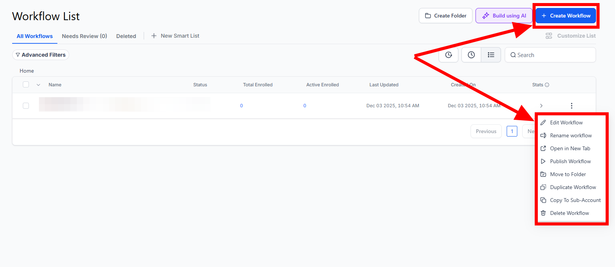Click the Create Workflow button
Screen dimensions: 615x267
click(566, 16)
